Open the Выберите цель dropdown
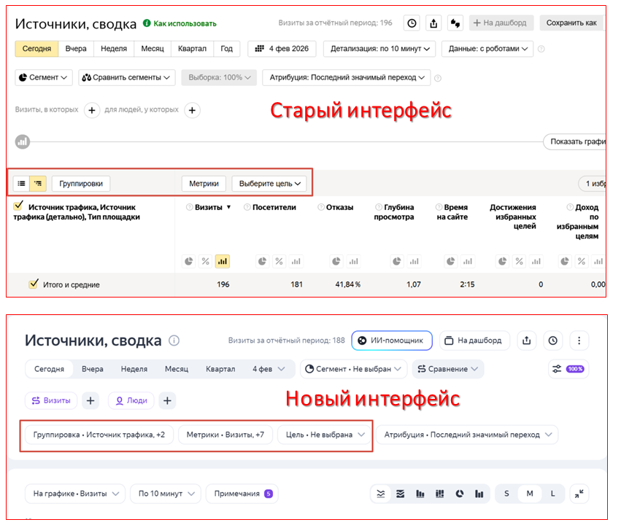This screenshot has height=525, width=621. tap(268, 184)
